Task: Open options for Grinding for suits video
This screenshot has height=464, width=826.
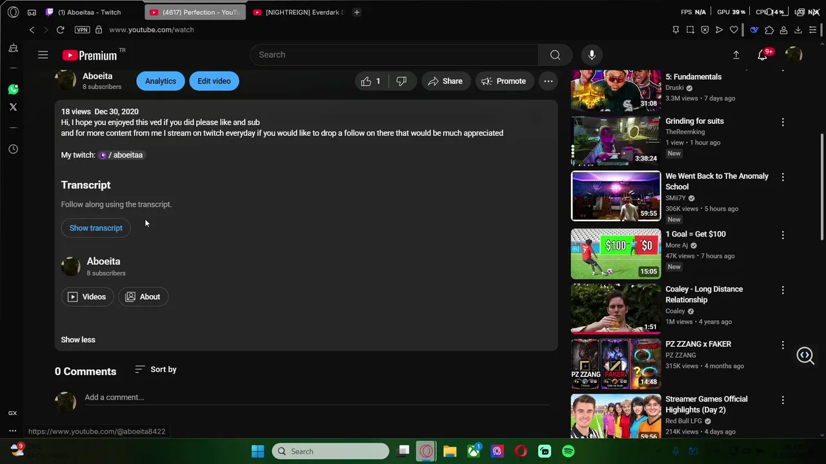Action: [783, 122]
